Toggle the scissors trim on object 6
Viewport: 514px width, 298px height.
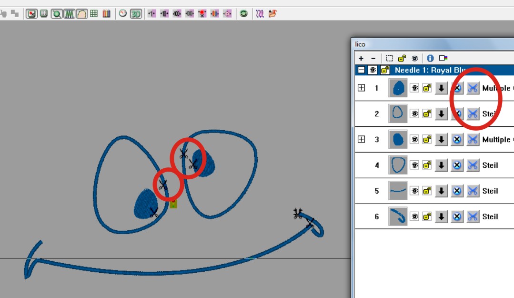(x=473, y=216)
